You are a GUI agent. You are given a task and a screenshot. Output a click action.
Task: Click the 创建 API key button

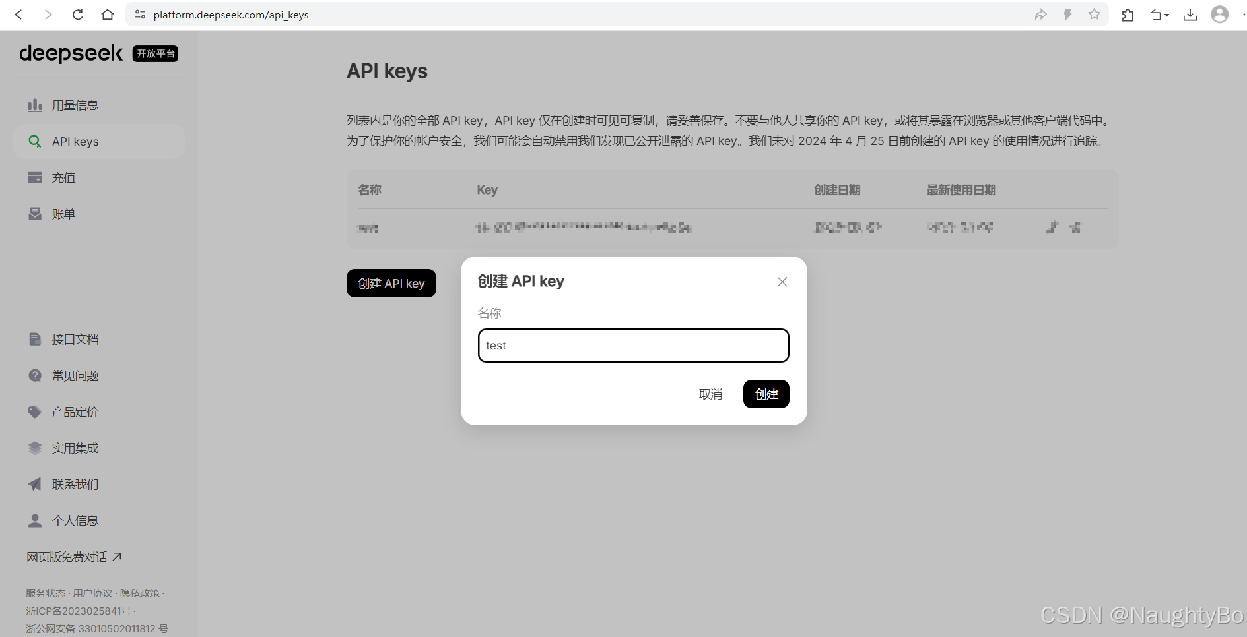pyautogui.click(x=391, y=284)
